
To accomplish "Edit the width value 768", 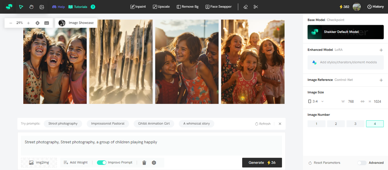I will click(x=351, y=102).
